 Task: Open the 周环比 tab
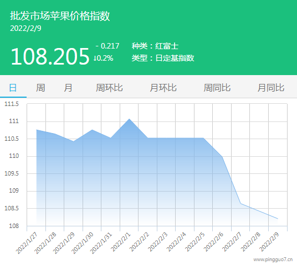pos(109,88)
